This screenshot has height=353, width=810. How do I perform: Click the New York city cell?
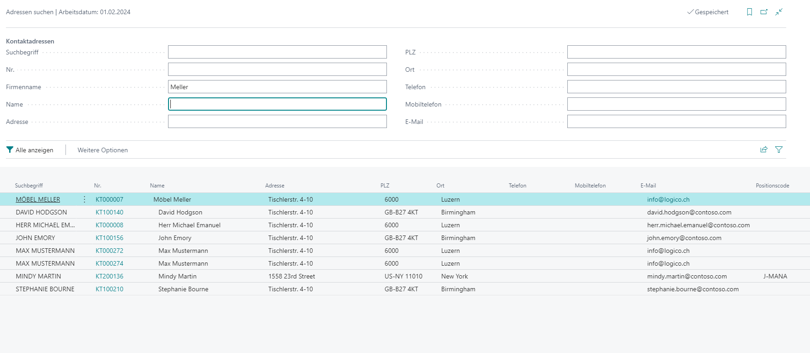[455, 276]
